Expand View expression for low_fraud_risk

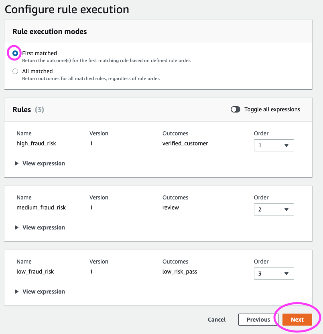point(40,292)
